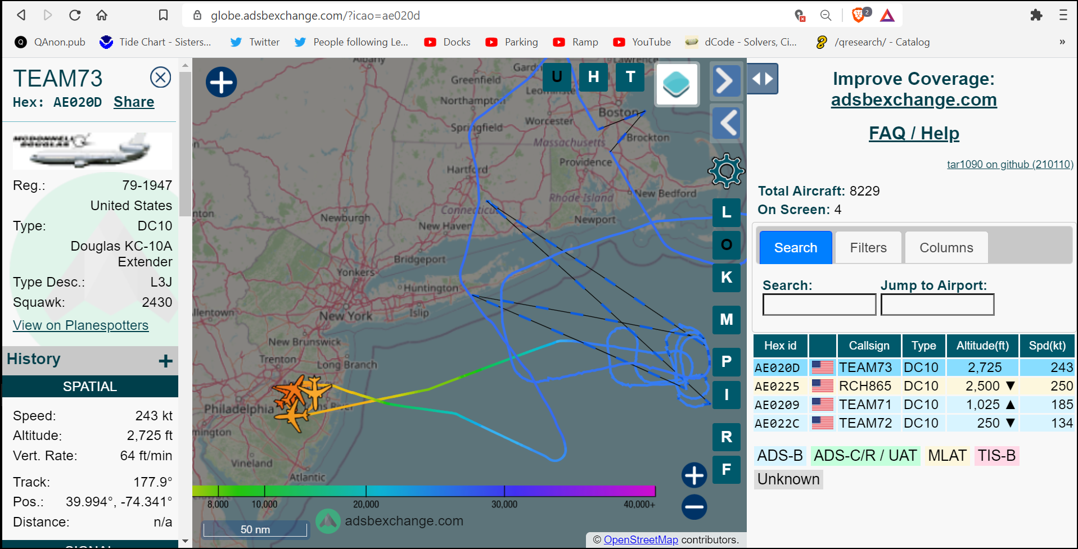Click the right chevron arrow button
This screenshot has width=1078, height=549.
point(726,81)
